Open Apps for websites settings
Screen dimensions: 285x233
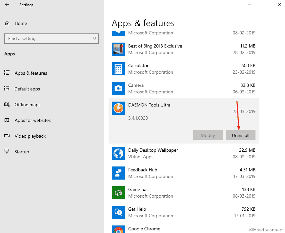pyautogui.click(x=32, y=120)
